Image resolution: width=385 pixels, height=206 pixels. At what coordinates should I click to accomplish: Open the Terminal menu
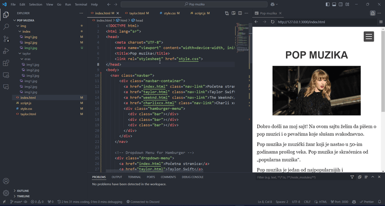pos(81,4)
